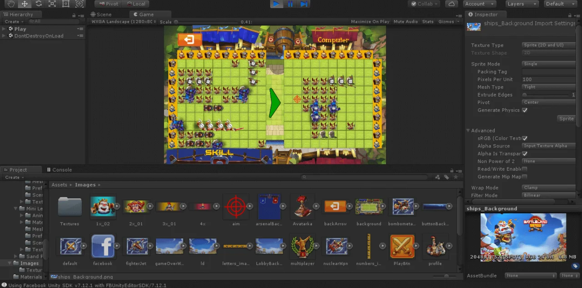This screenshot has width=582, height=288.
Task: Open the Wrap Mode dropdown
Action: point(549,187)
